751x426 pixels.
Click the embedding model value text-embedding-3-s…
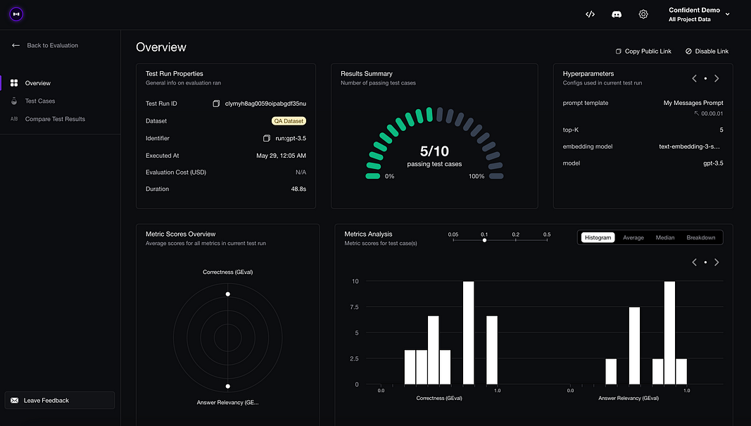(x=689, y=146)
